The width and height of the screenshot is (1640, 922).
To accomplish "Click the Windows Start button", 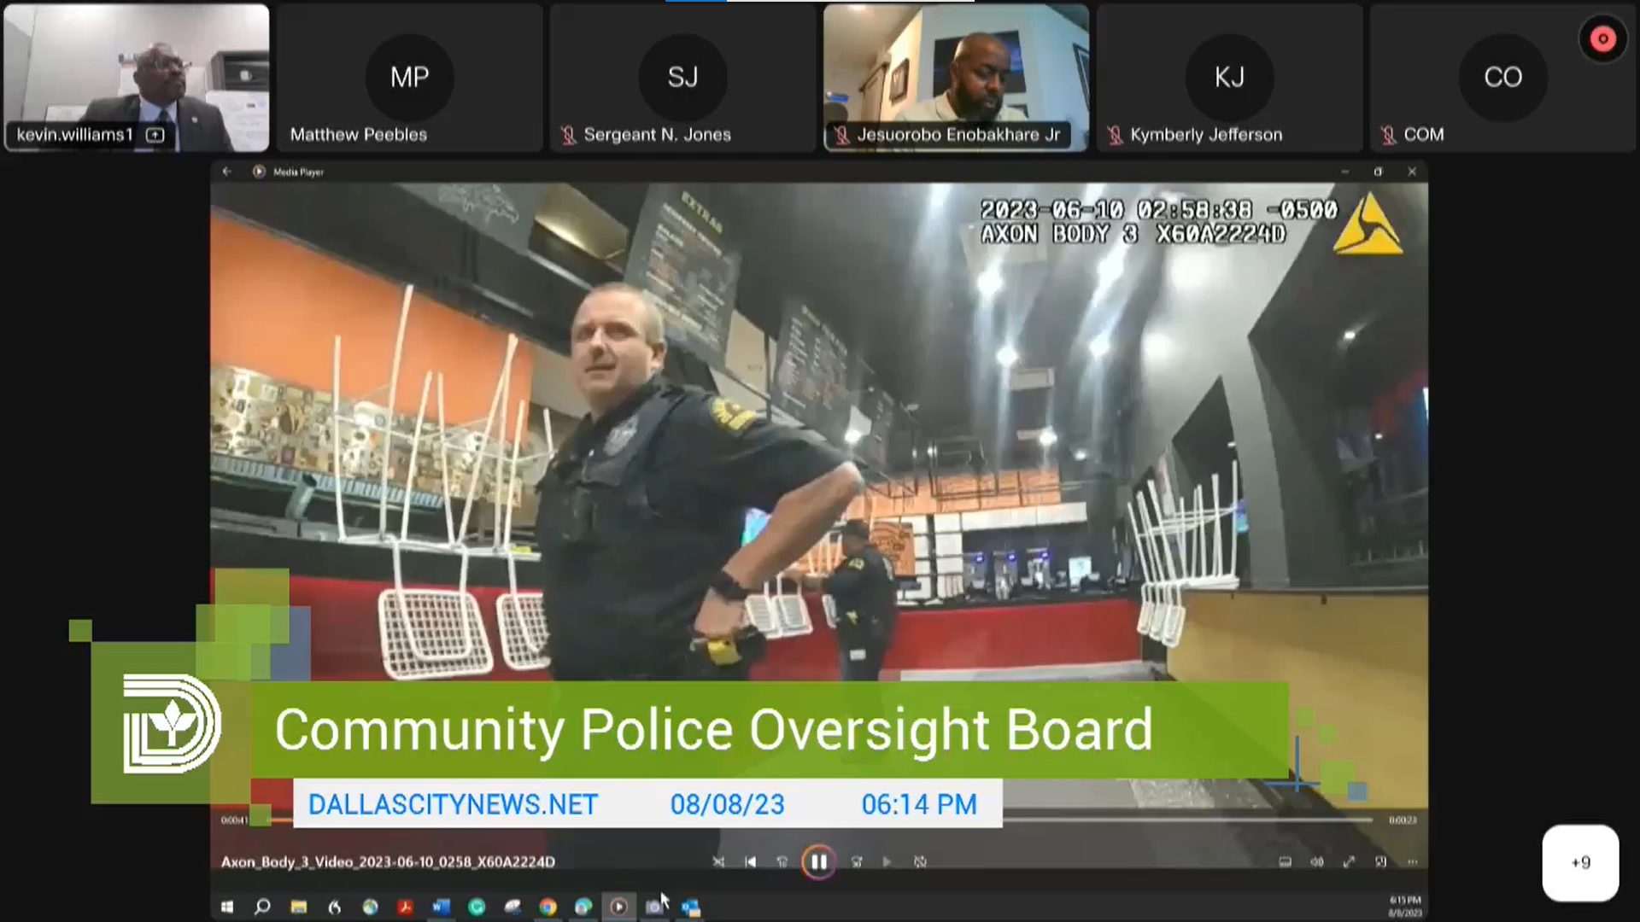I will pos(227,907).
